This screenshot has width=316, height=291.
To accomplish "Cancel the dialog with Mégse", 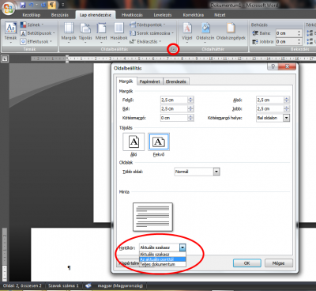I will (278, 263).
